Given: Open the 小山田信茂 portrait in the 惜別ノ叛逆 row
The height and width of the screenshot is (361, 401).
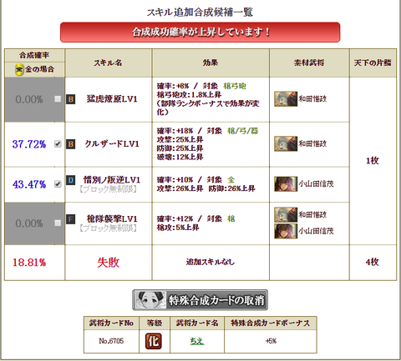Looking at the screenshot, I should coord(286,183).
